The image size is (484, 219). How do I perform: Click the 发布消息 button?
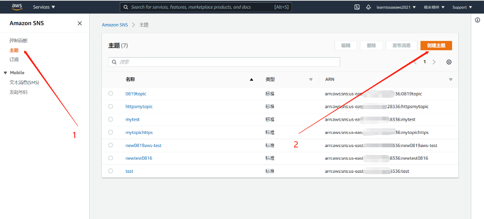point(401,45)
